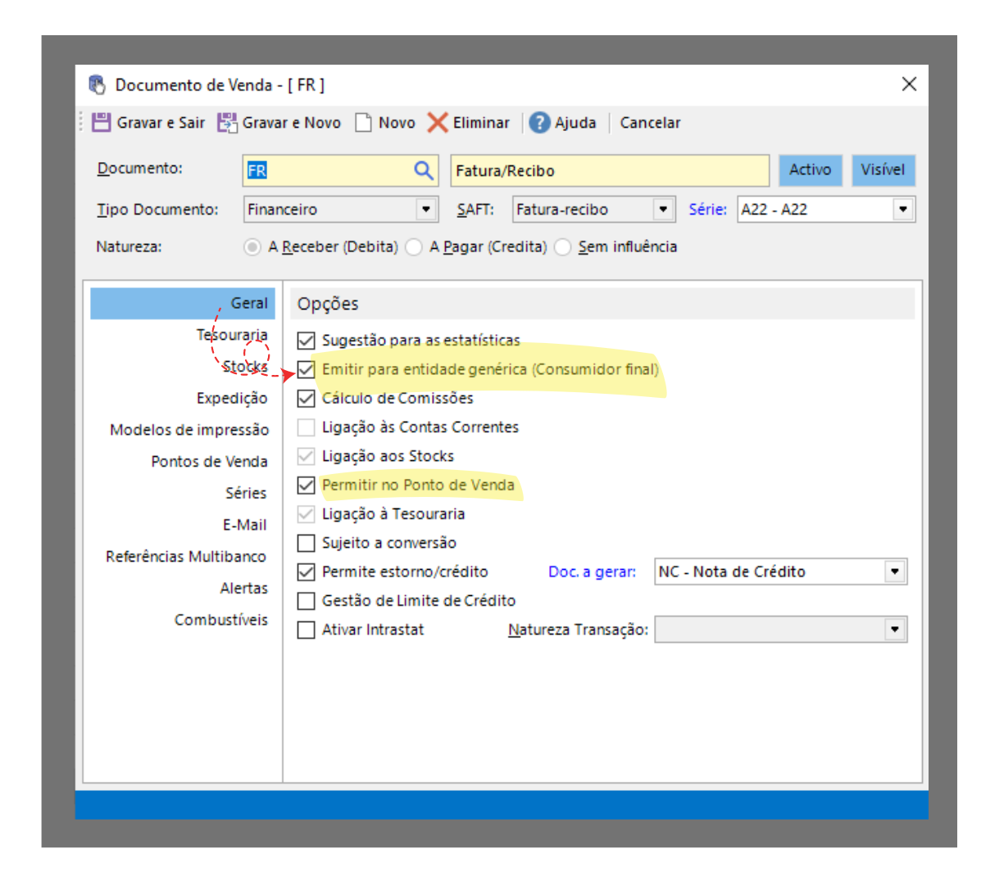The width and height of the screenshot is (981, 876).
Task: Click the Activo button
Action: coord(810,170)
